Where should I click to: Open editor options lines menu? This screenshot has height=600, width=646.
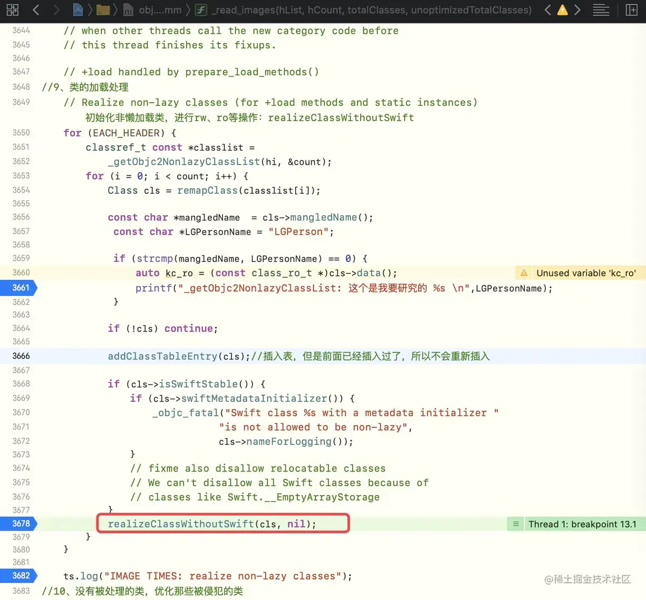601,10
